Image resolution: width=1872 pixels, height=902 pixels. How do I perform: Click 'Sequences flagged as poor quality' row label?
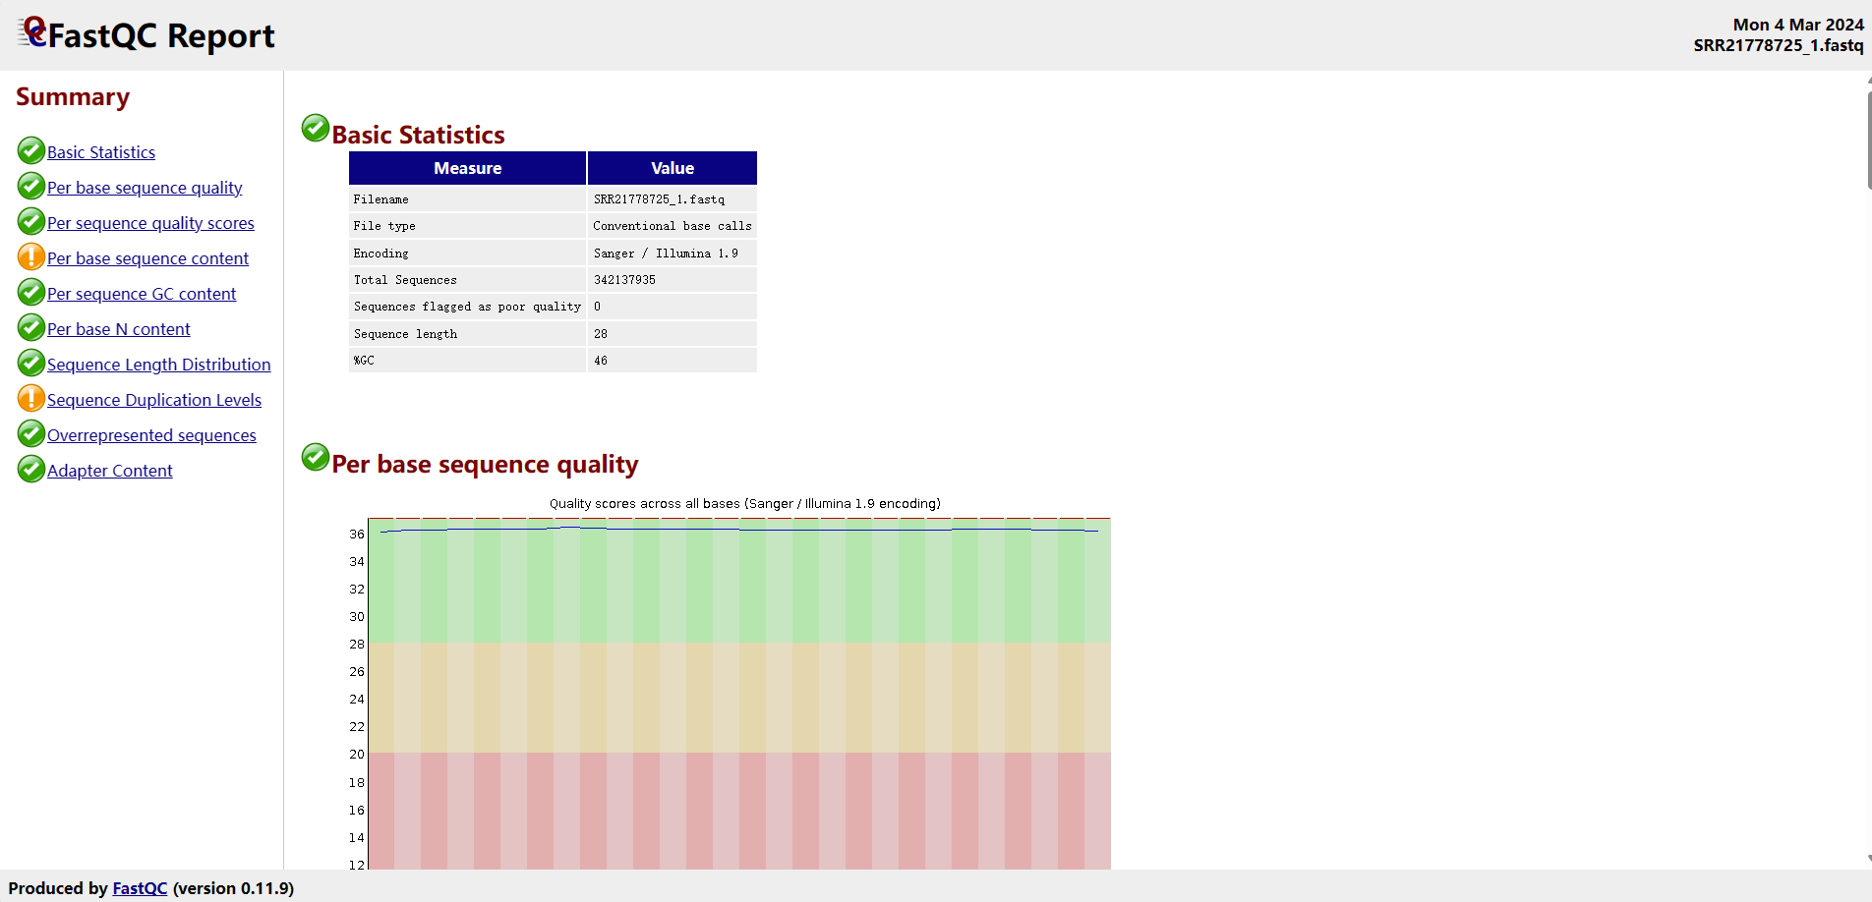pyautogui.click(x=467, y=307)
